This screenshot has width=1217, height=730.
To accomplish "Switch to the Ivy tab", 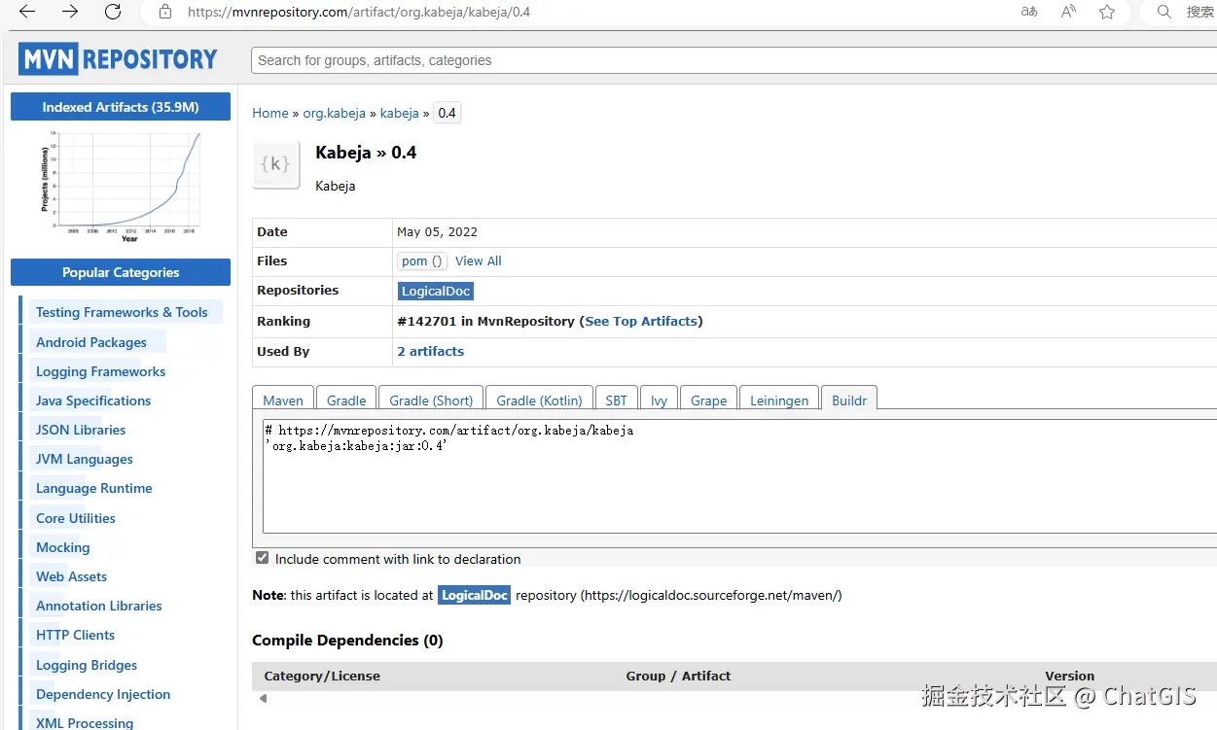I will pyautogui.click(x=660, y=400).
